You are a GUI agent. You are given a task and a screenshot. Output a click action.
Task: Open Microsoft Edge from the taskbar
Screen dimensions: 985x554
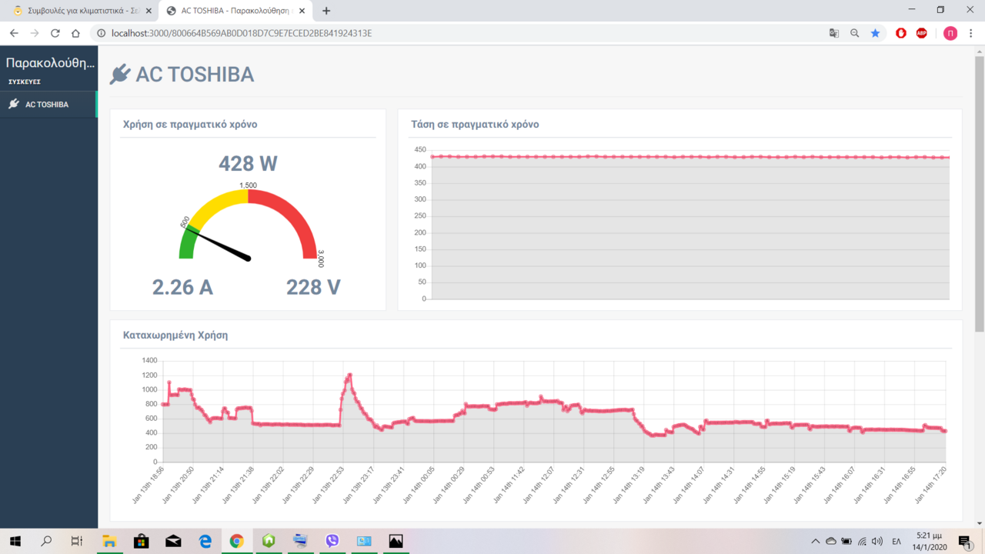point(205,541)
